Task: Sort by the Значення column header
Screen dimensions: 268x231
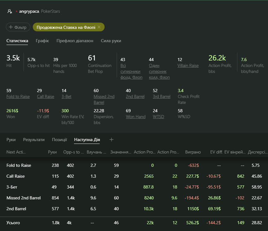Action: [x=121, y=152]
